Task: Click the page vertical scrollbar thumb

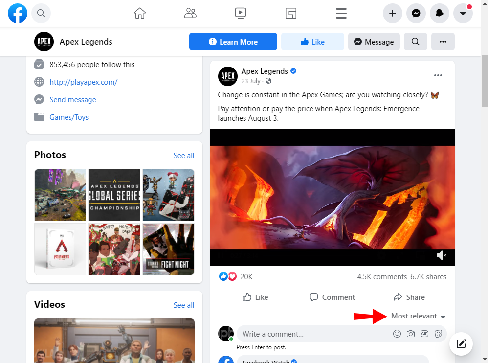Action: (x=485, y=81)
